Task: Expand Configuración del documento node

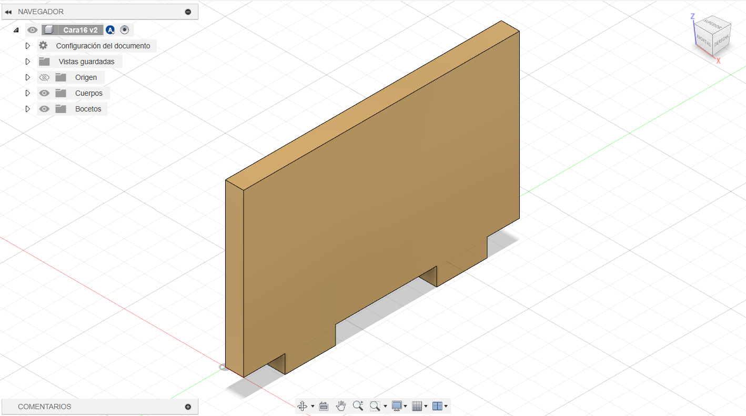Action: click(28, 46)
